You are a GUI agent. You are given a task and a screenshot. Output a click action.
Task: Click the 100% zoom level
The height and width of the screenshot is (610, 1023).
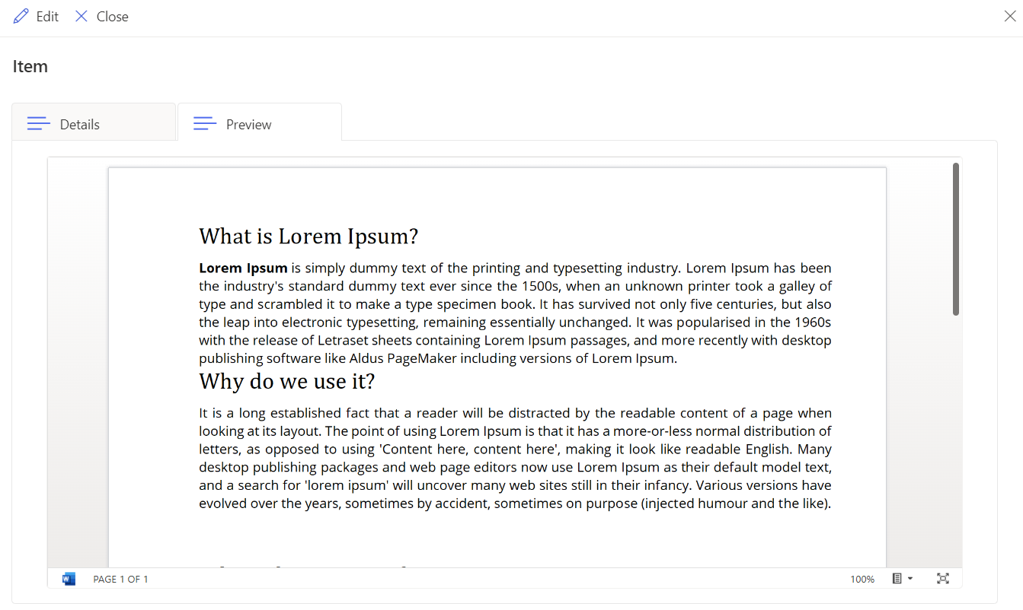(862, 580)
